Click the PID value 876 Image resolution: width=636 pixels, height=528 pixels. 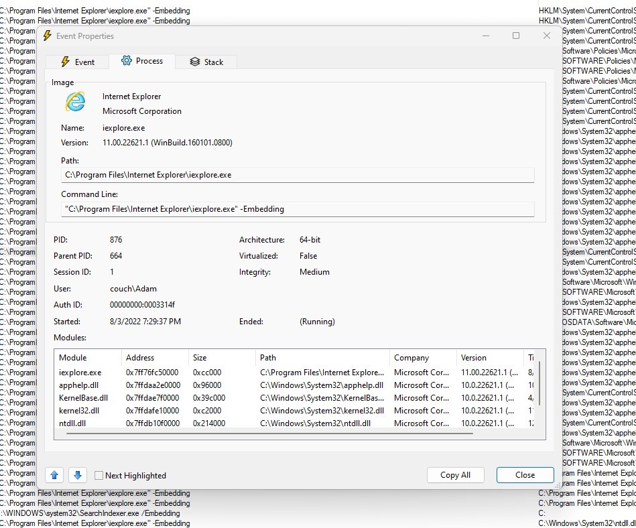[x=116, y=240]
